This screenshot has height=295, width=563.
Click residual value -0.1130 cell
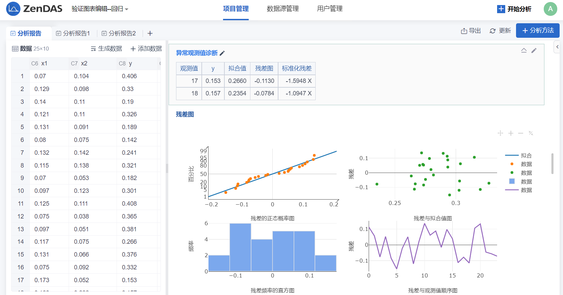coord(264,81)
